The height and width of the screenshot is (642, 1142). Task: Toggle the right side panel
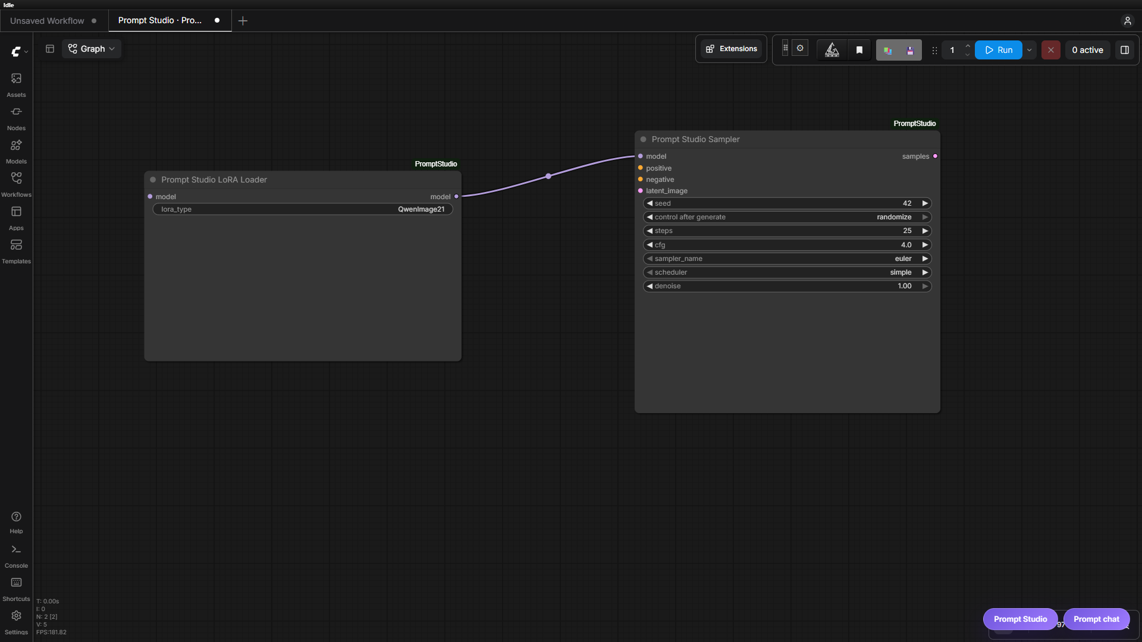(1124, 50)
